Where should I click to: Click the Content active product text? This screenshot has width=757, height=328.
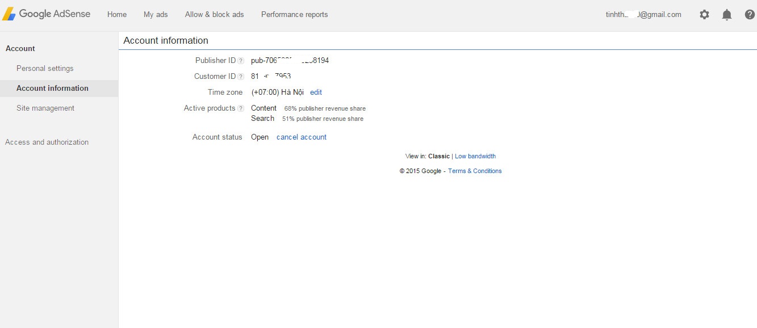pos(264,108)
